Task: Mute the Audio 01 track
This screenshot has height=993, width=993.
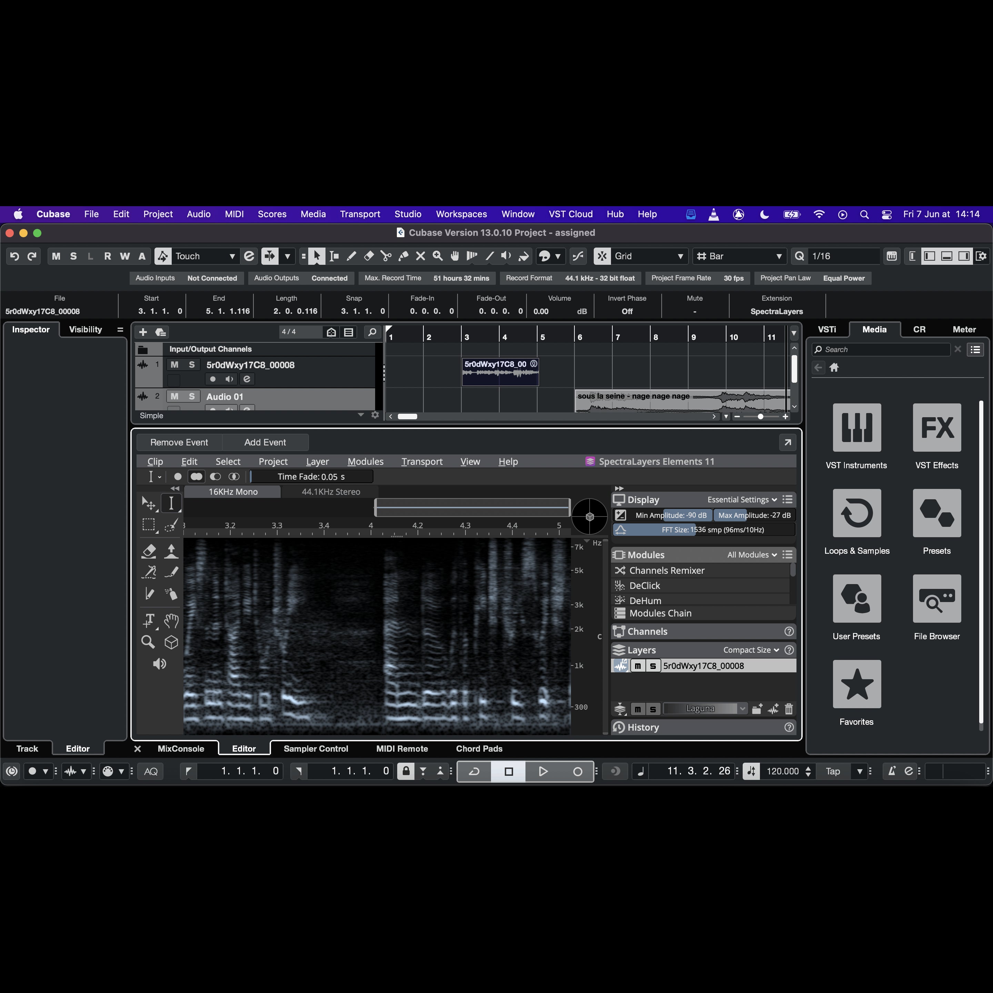Action: point(175,396)
